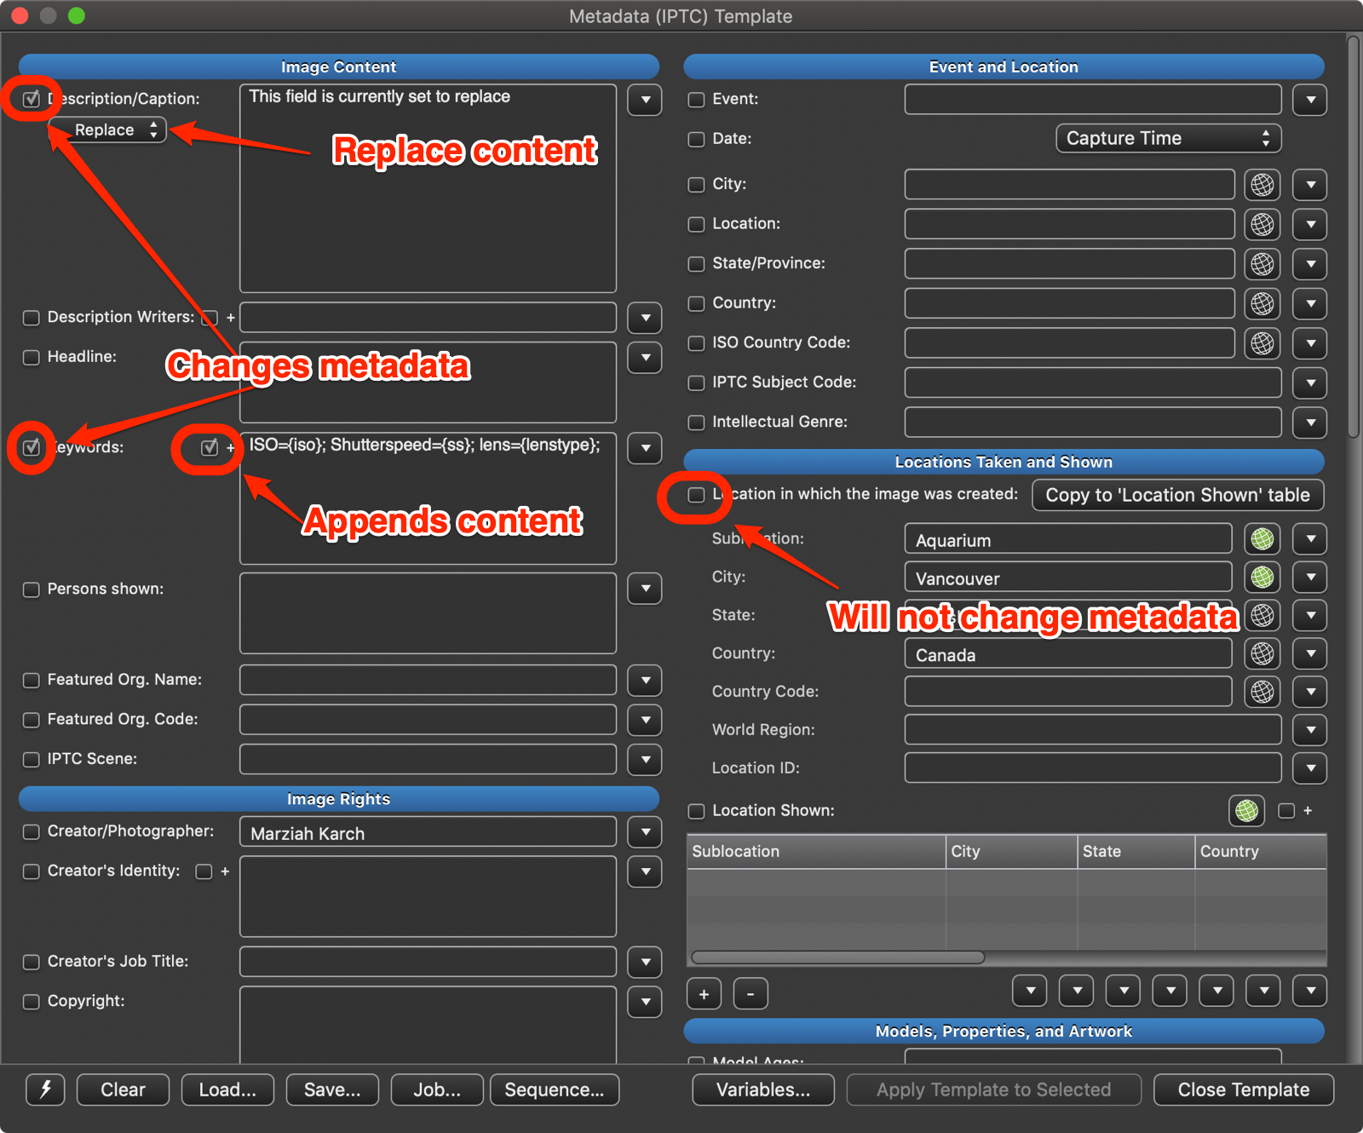Toggle the Persons shown checkbox

click(32, 590)
